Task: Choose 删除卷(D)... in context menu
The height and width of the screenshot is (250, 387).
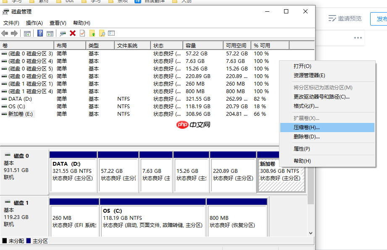Action: coord(307,137)
